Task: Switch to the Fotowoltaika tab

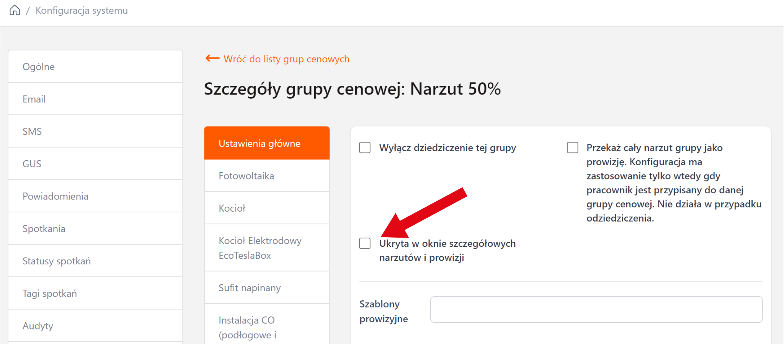Action: (x=267, y=176)
